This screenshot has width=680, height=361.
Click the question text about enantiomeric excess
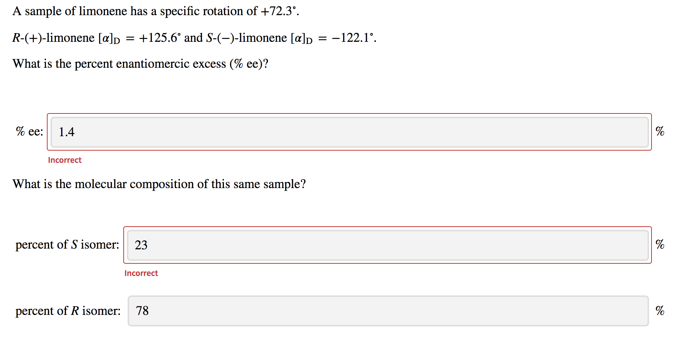(141, 64)
